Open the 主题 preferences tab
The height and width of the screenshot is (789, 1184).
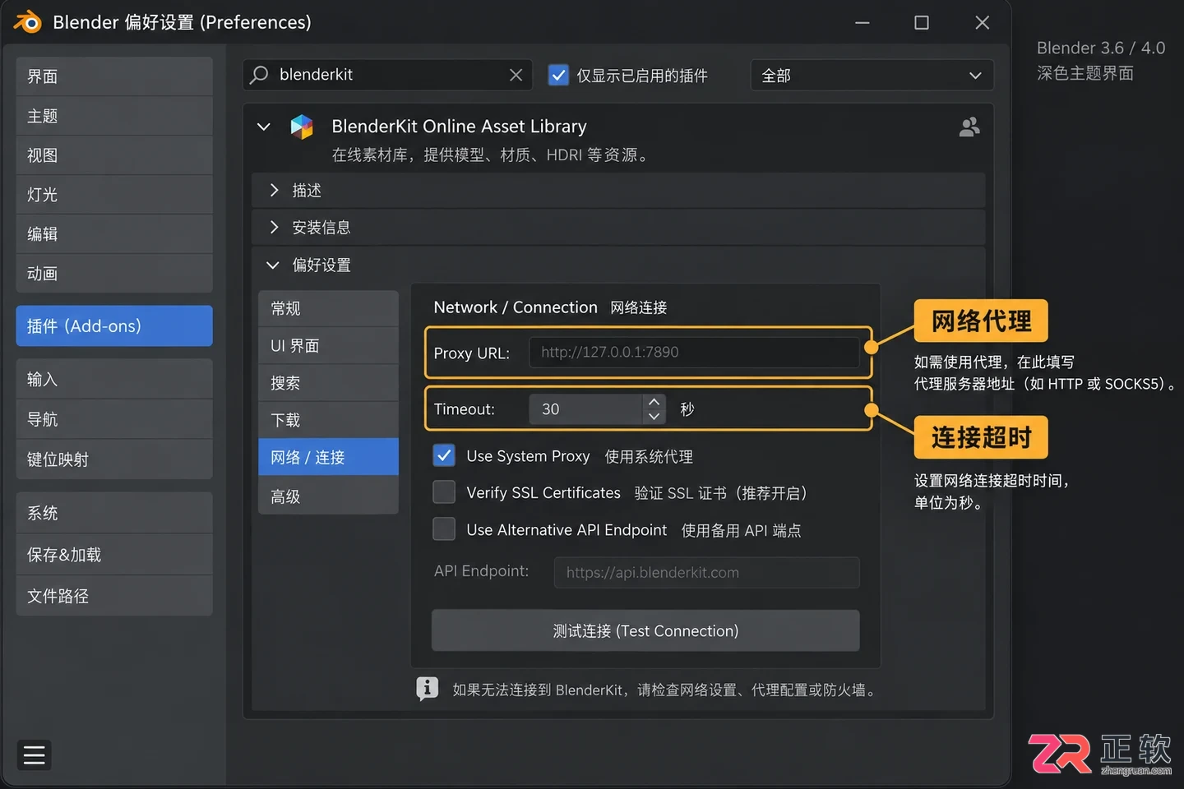pos(114,116)
